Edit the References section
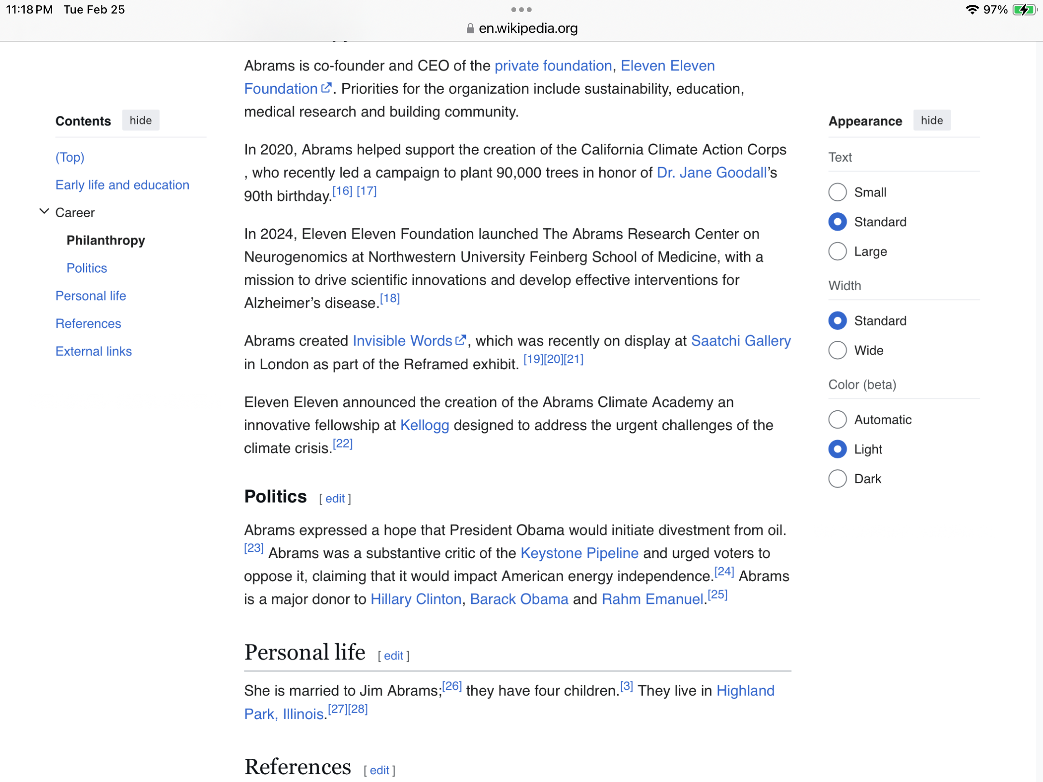This screenshot has width=1043, height=782. [x=380, y=770]
